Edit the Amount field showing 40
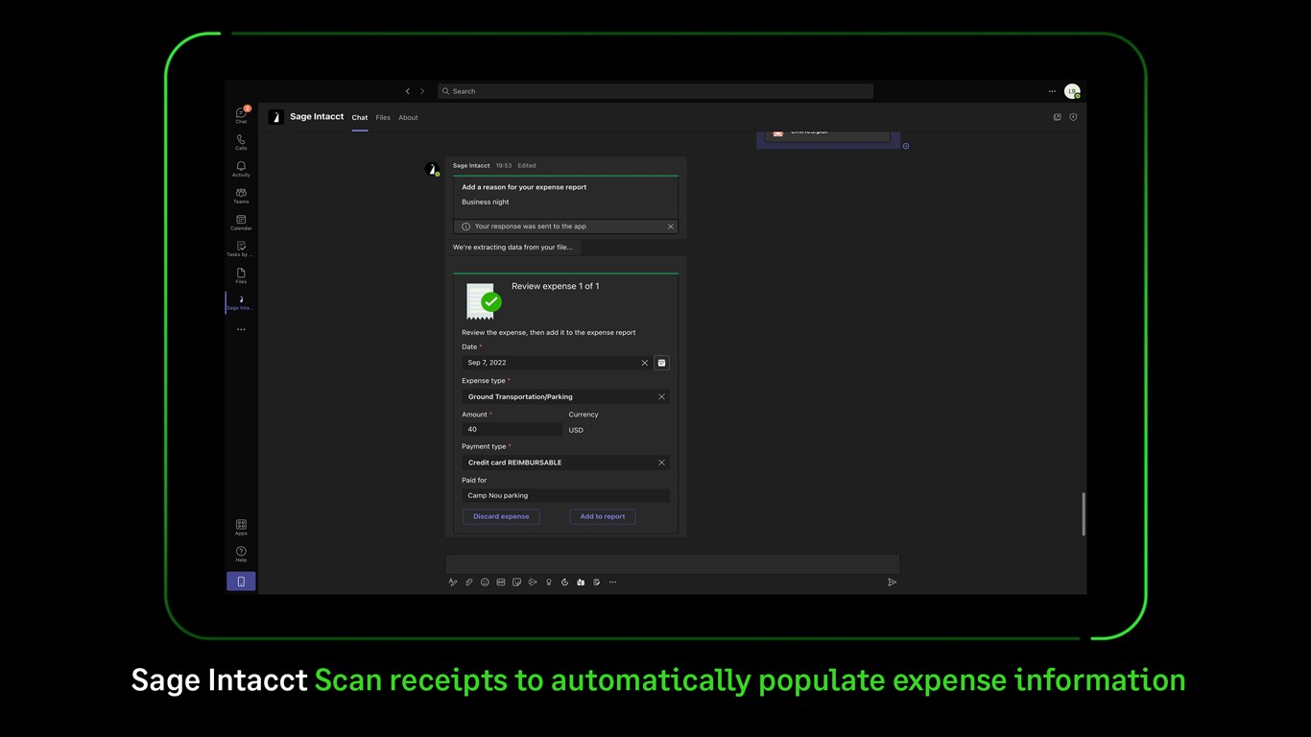The image size is (1311, 737). (x=512, y=429)
